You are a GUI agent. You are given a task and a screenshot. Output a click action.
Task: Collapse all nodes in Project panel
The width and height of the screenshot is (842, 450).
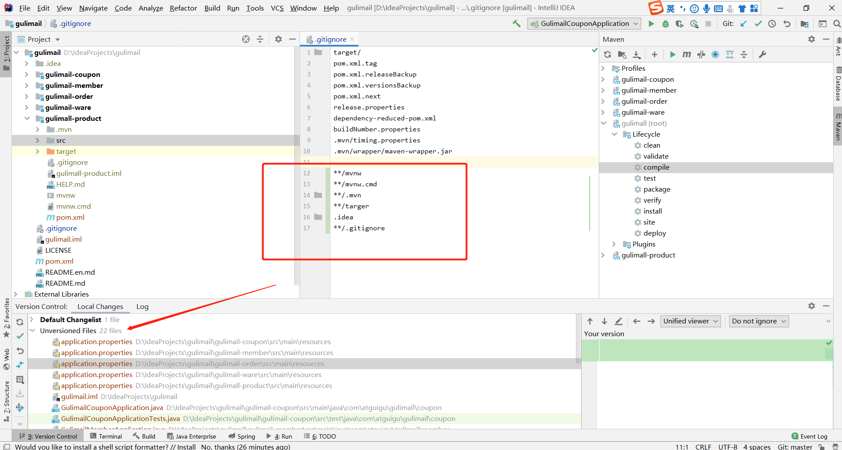pos(260,39)
